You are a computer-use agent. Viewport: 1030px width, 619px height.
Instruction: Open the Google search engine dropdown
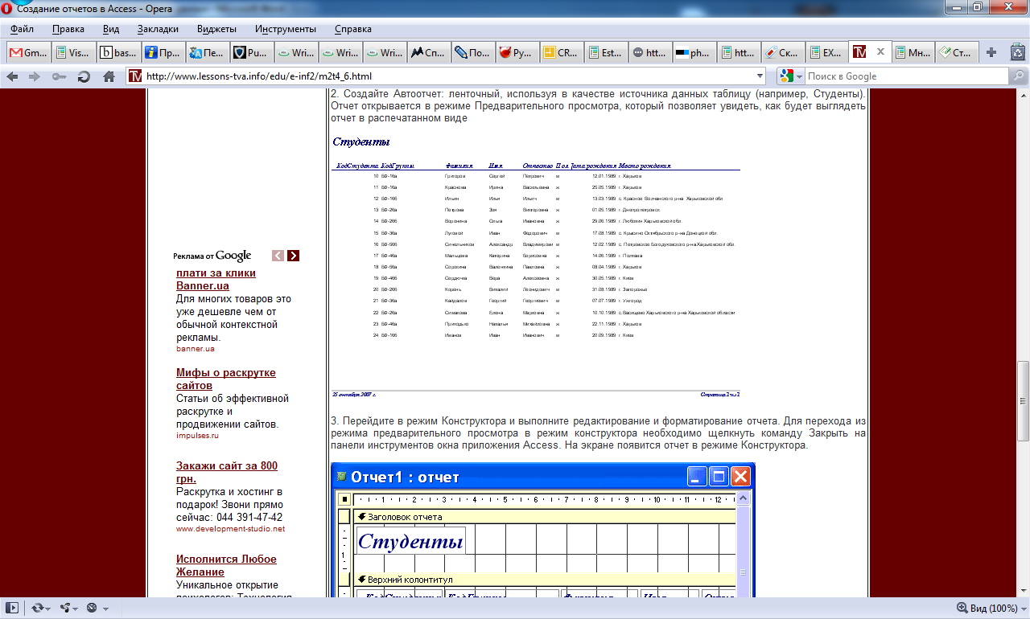(x=791, y=76)
